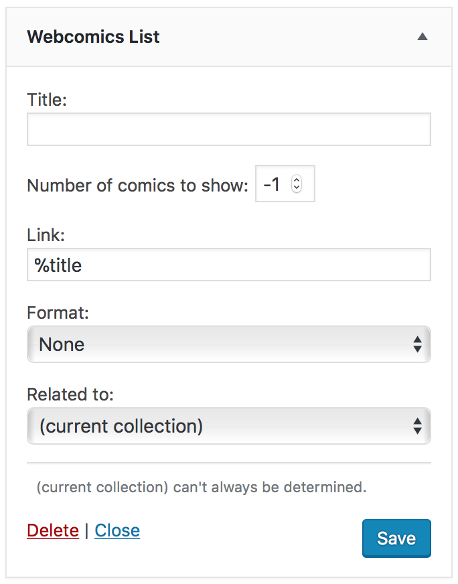The image size is (458, 584).
Task: Focus the Title text field
Action: [x=228, y=129]
